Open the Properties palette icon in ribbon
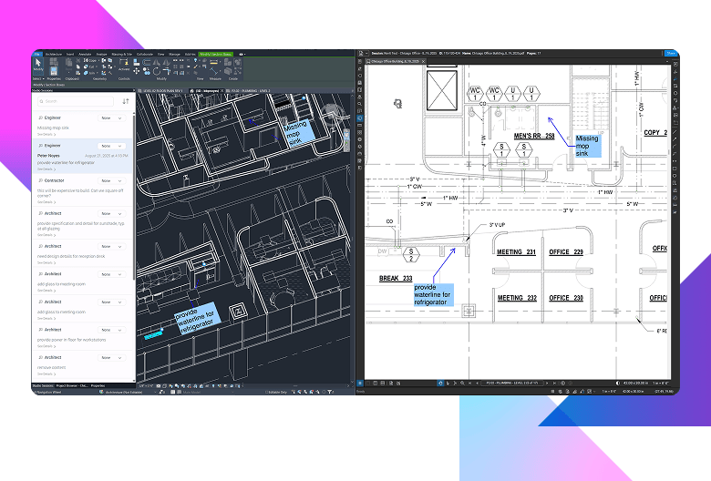The image size is (711, 481). pos(54,71)
